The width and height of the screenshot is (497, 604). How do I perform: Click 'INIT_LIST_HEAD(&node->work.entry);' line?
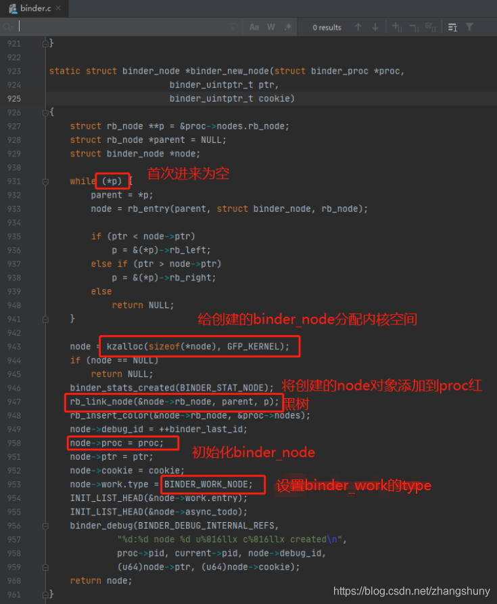(159, 498)
